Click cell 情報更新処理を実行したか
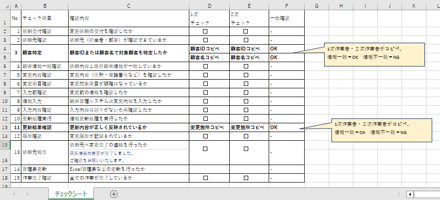The width and height of the screenshot is (440, 200). (128, 118)
